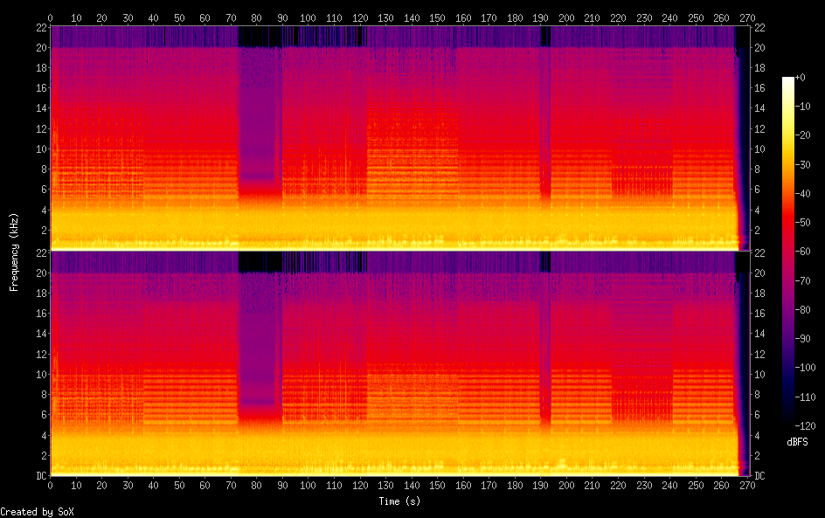This screenshot has width=825, height=518.
Task: Click the 200 second mark on the bottom time axis
Action: pyautogui.click(x=566, y=486)
